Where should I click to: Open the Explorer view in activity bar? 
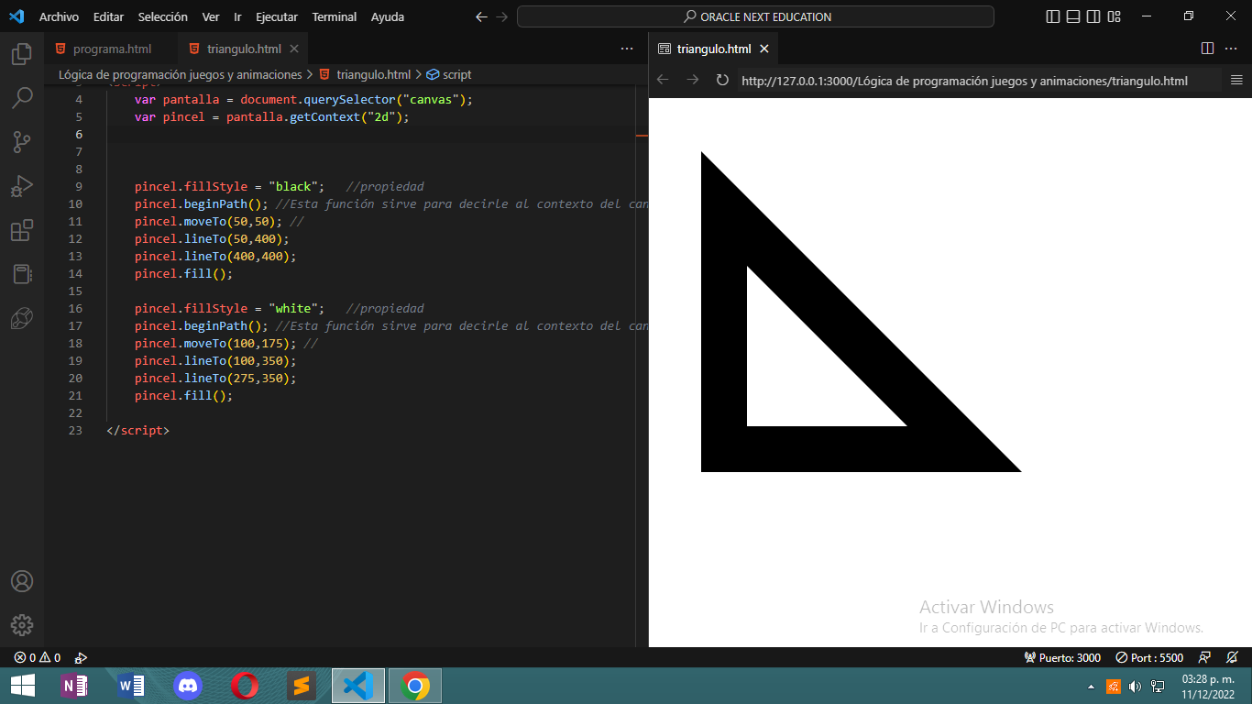point(22,54)
